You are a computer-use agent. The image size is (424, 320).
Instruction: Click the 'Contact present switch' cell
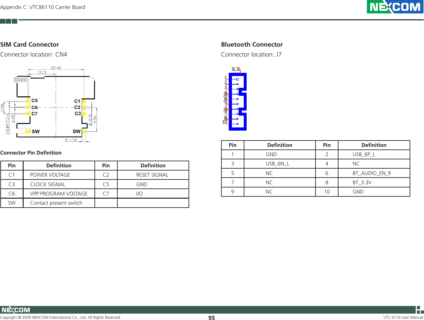point(59,203)
